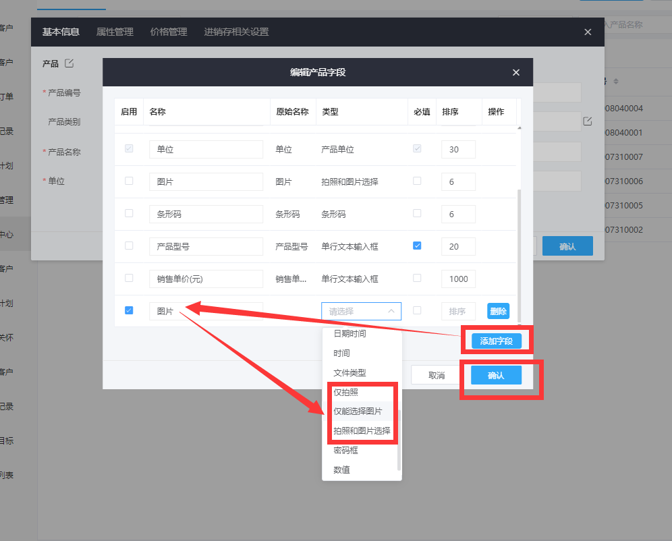This screenshot has width=672, height=541.
Task: Edit the 销售单价(元) name field
Action: (x=206, y=279)
